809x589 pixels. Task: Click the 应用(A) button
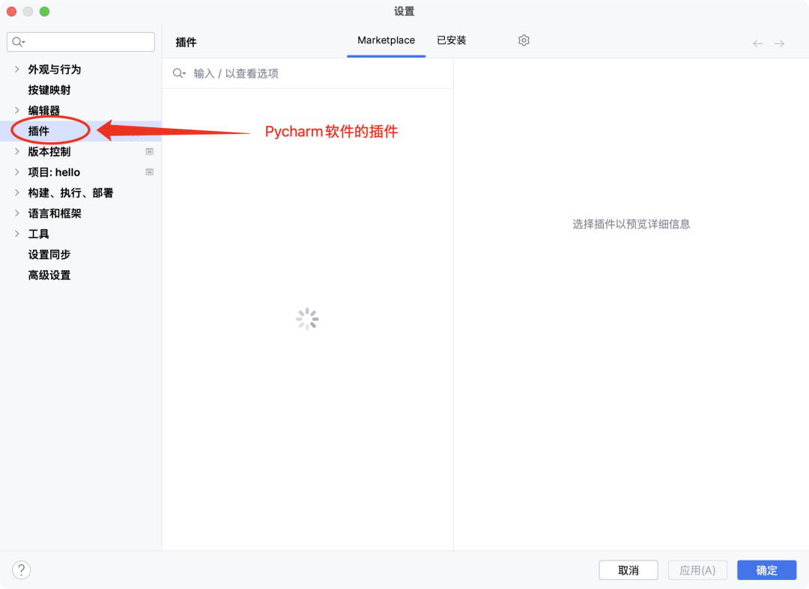pyautogui.click(x=697, y=570)
